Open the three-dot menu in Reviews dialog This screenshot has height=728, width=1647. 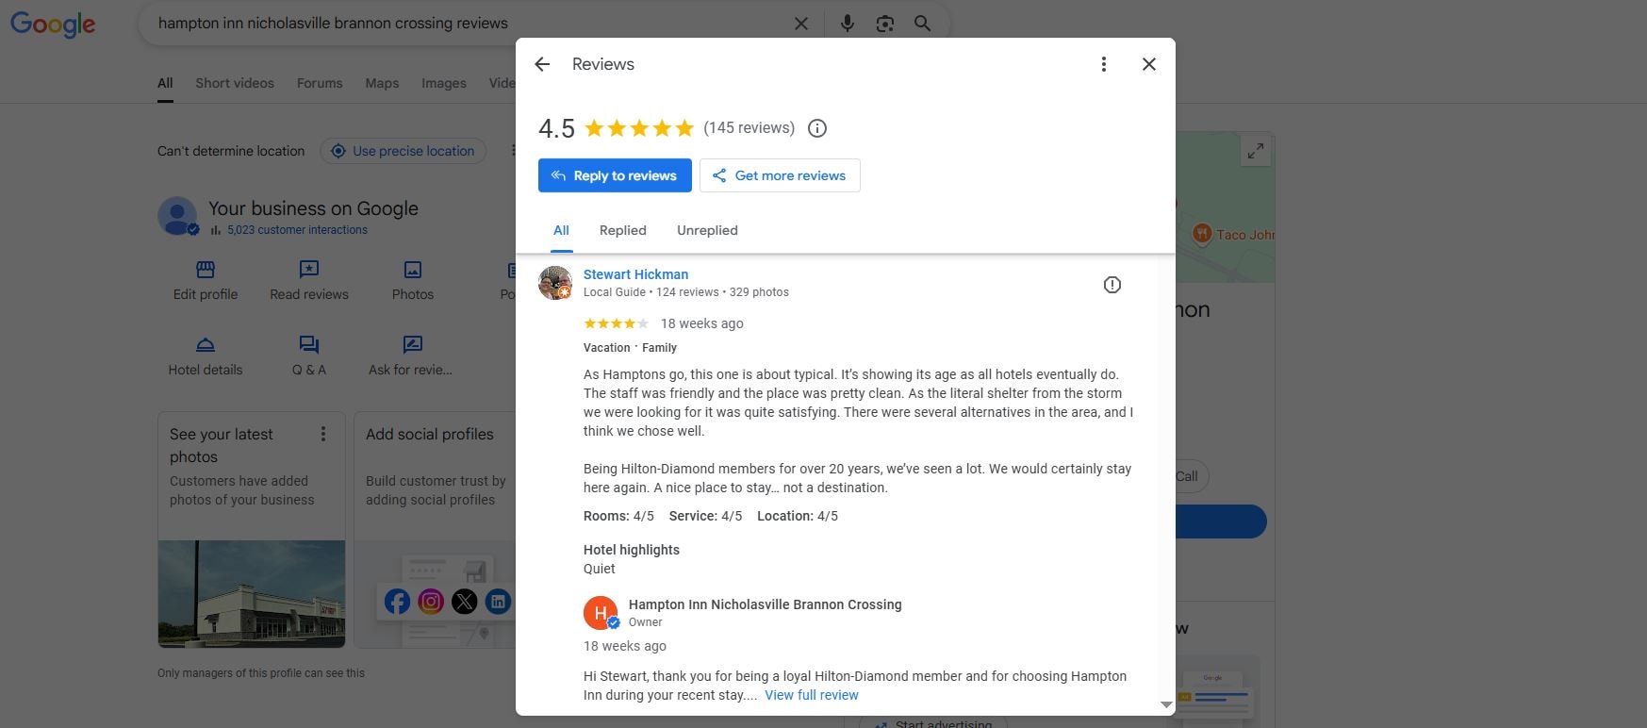1103,64
